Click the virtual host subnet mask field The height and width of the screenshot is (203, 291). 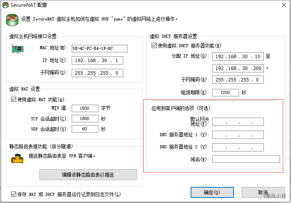(97, 73)
